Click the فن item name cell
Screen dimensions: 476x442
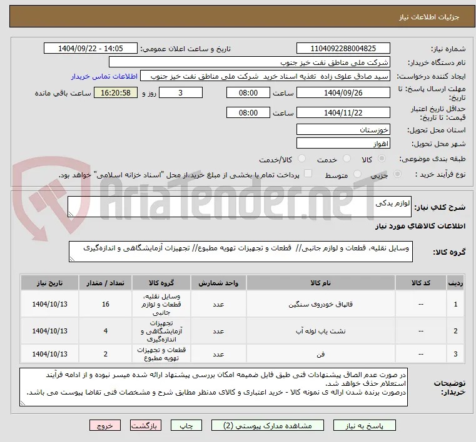321,354
